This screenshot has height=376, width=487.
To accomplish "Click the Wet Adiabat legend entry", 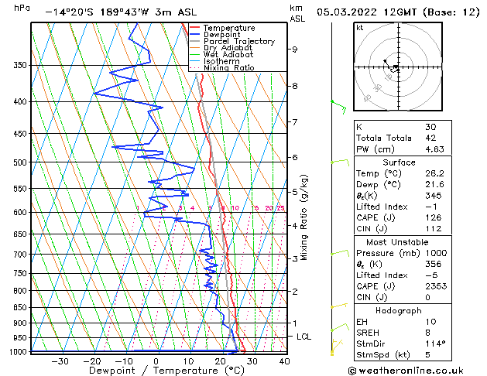I will (228, 54).
